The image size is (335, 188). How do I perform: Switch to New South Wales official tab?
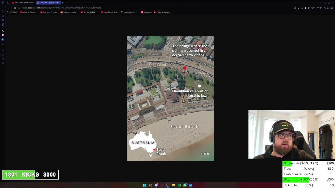click(23, 3)
